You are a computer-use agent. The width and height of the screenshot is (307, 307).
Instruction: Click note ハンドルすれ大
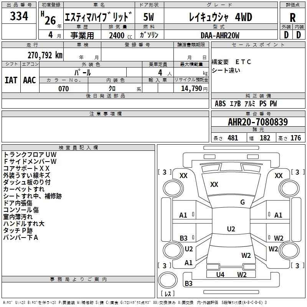[x=24, y=224]
